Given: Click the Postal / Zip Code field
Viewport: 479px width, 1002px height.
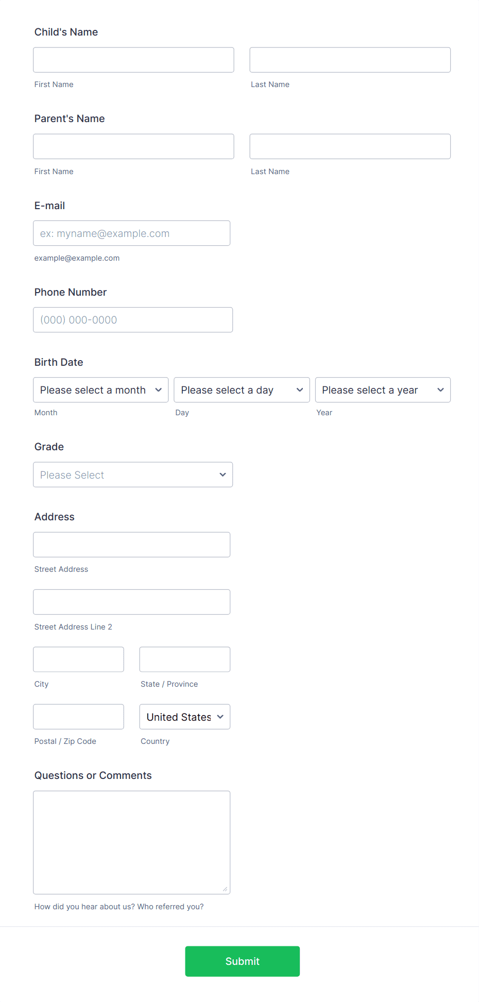Looking at the screenshot, I should coord(78,717).
